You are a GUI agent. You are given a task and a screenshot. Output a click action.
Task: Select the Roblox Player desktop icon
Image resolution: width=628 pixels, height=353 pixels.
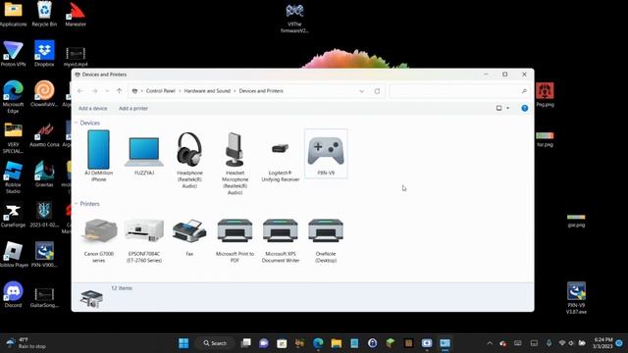(14, 255)
